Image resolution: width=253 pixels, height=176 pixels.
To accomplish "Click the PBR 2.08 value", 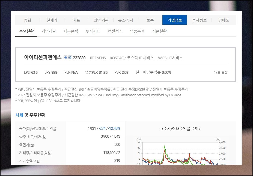I will (121, 72).
